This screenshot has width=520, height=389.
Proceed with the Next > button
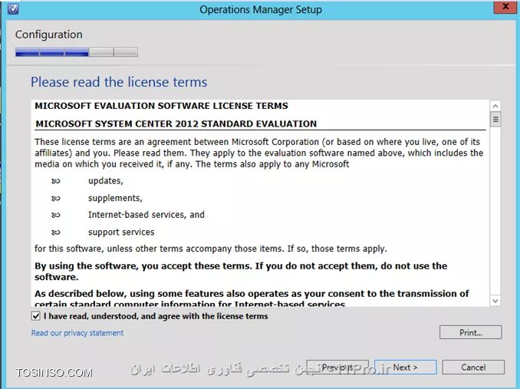(x=405, y=367)
